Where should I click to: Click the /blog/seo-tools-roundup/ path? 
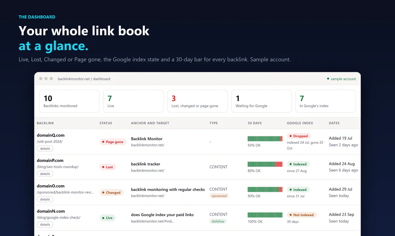[58, 167]
